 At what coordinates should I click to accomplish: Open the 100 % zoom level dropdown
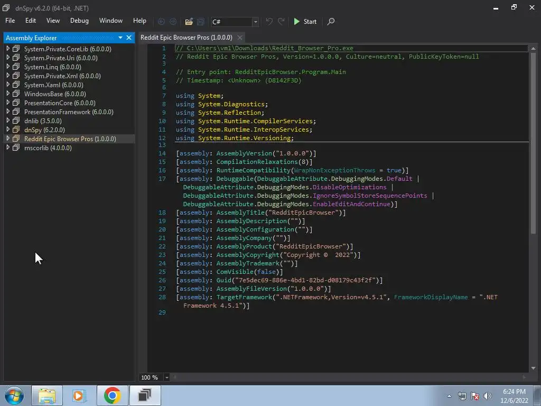click(166, 377)
